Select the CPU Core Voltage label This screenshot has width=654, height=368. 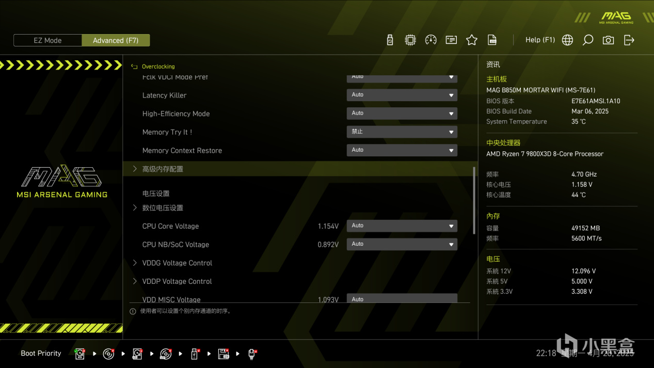170,226
